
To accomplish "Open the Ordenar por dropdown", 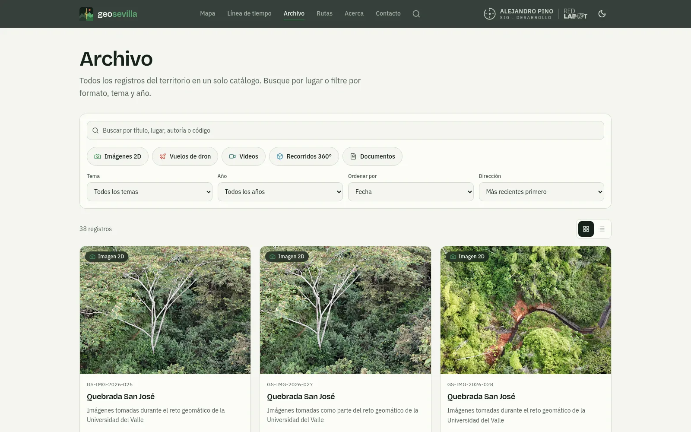I will click(411, 192).
